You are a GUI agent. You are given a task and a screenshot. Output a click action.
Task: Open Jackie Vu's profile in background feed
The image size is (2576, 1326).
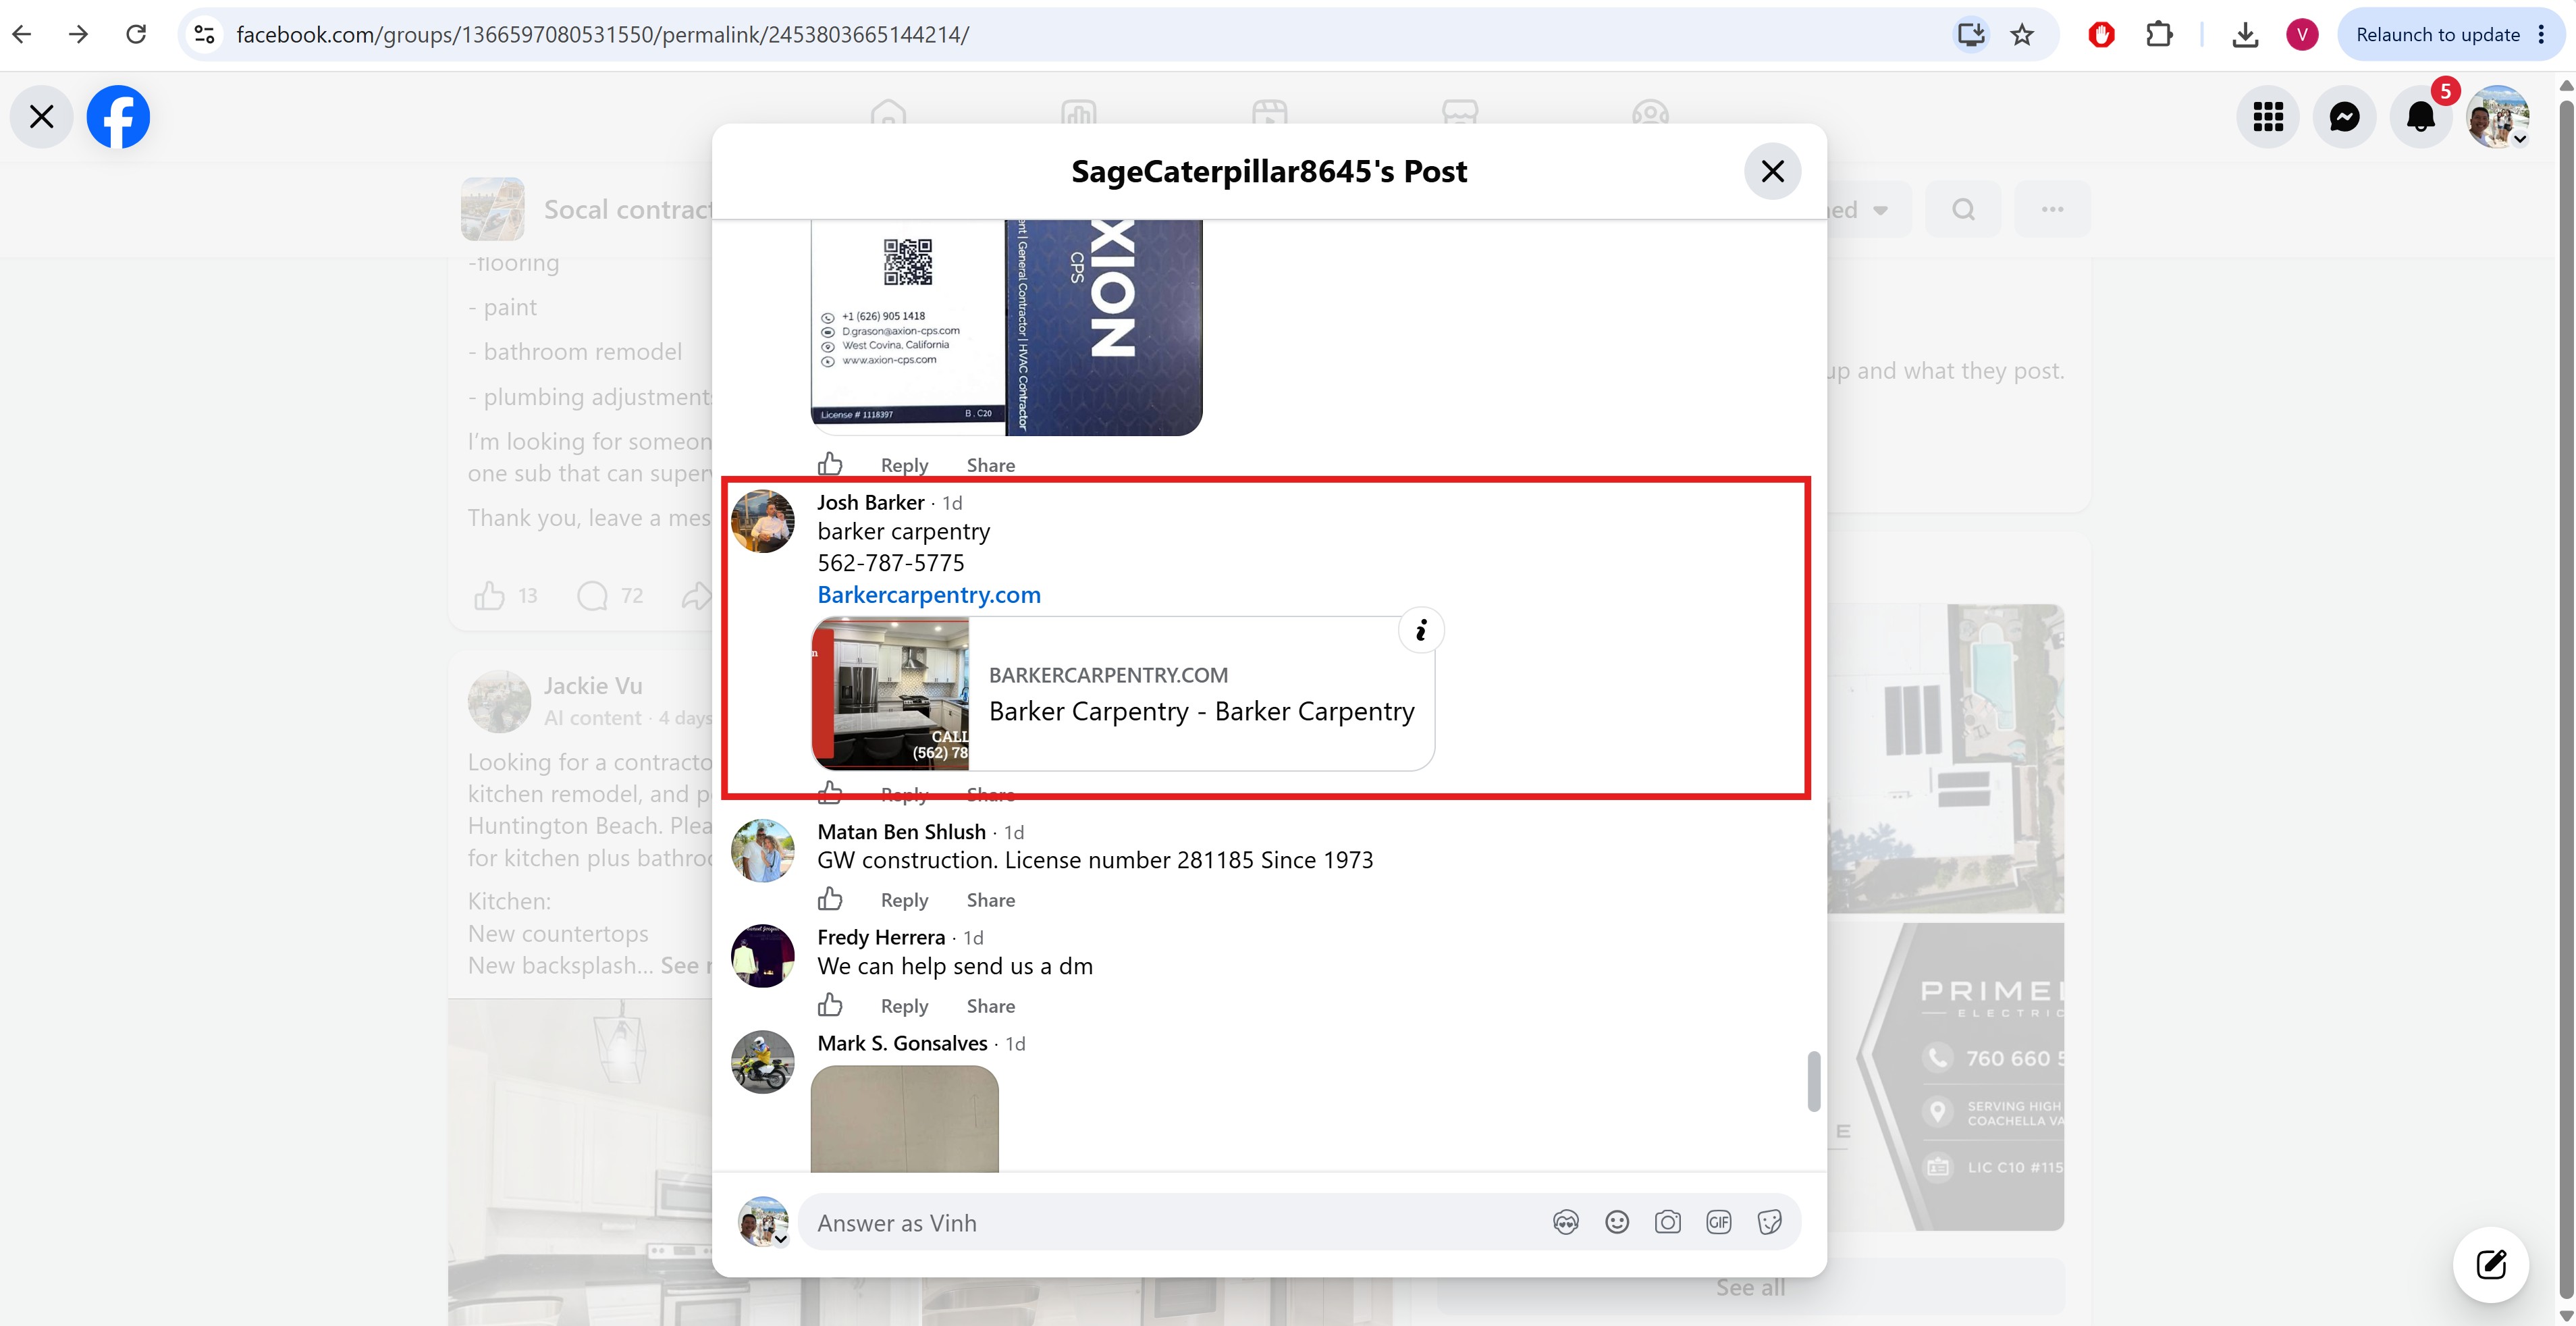point(593,686)
